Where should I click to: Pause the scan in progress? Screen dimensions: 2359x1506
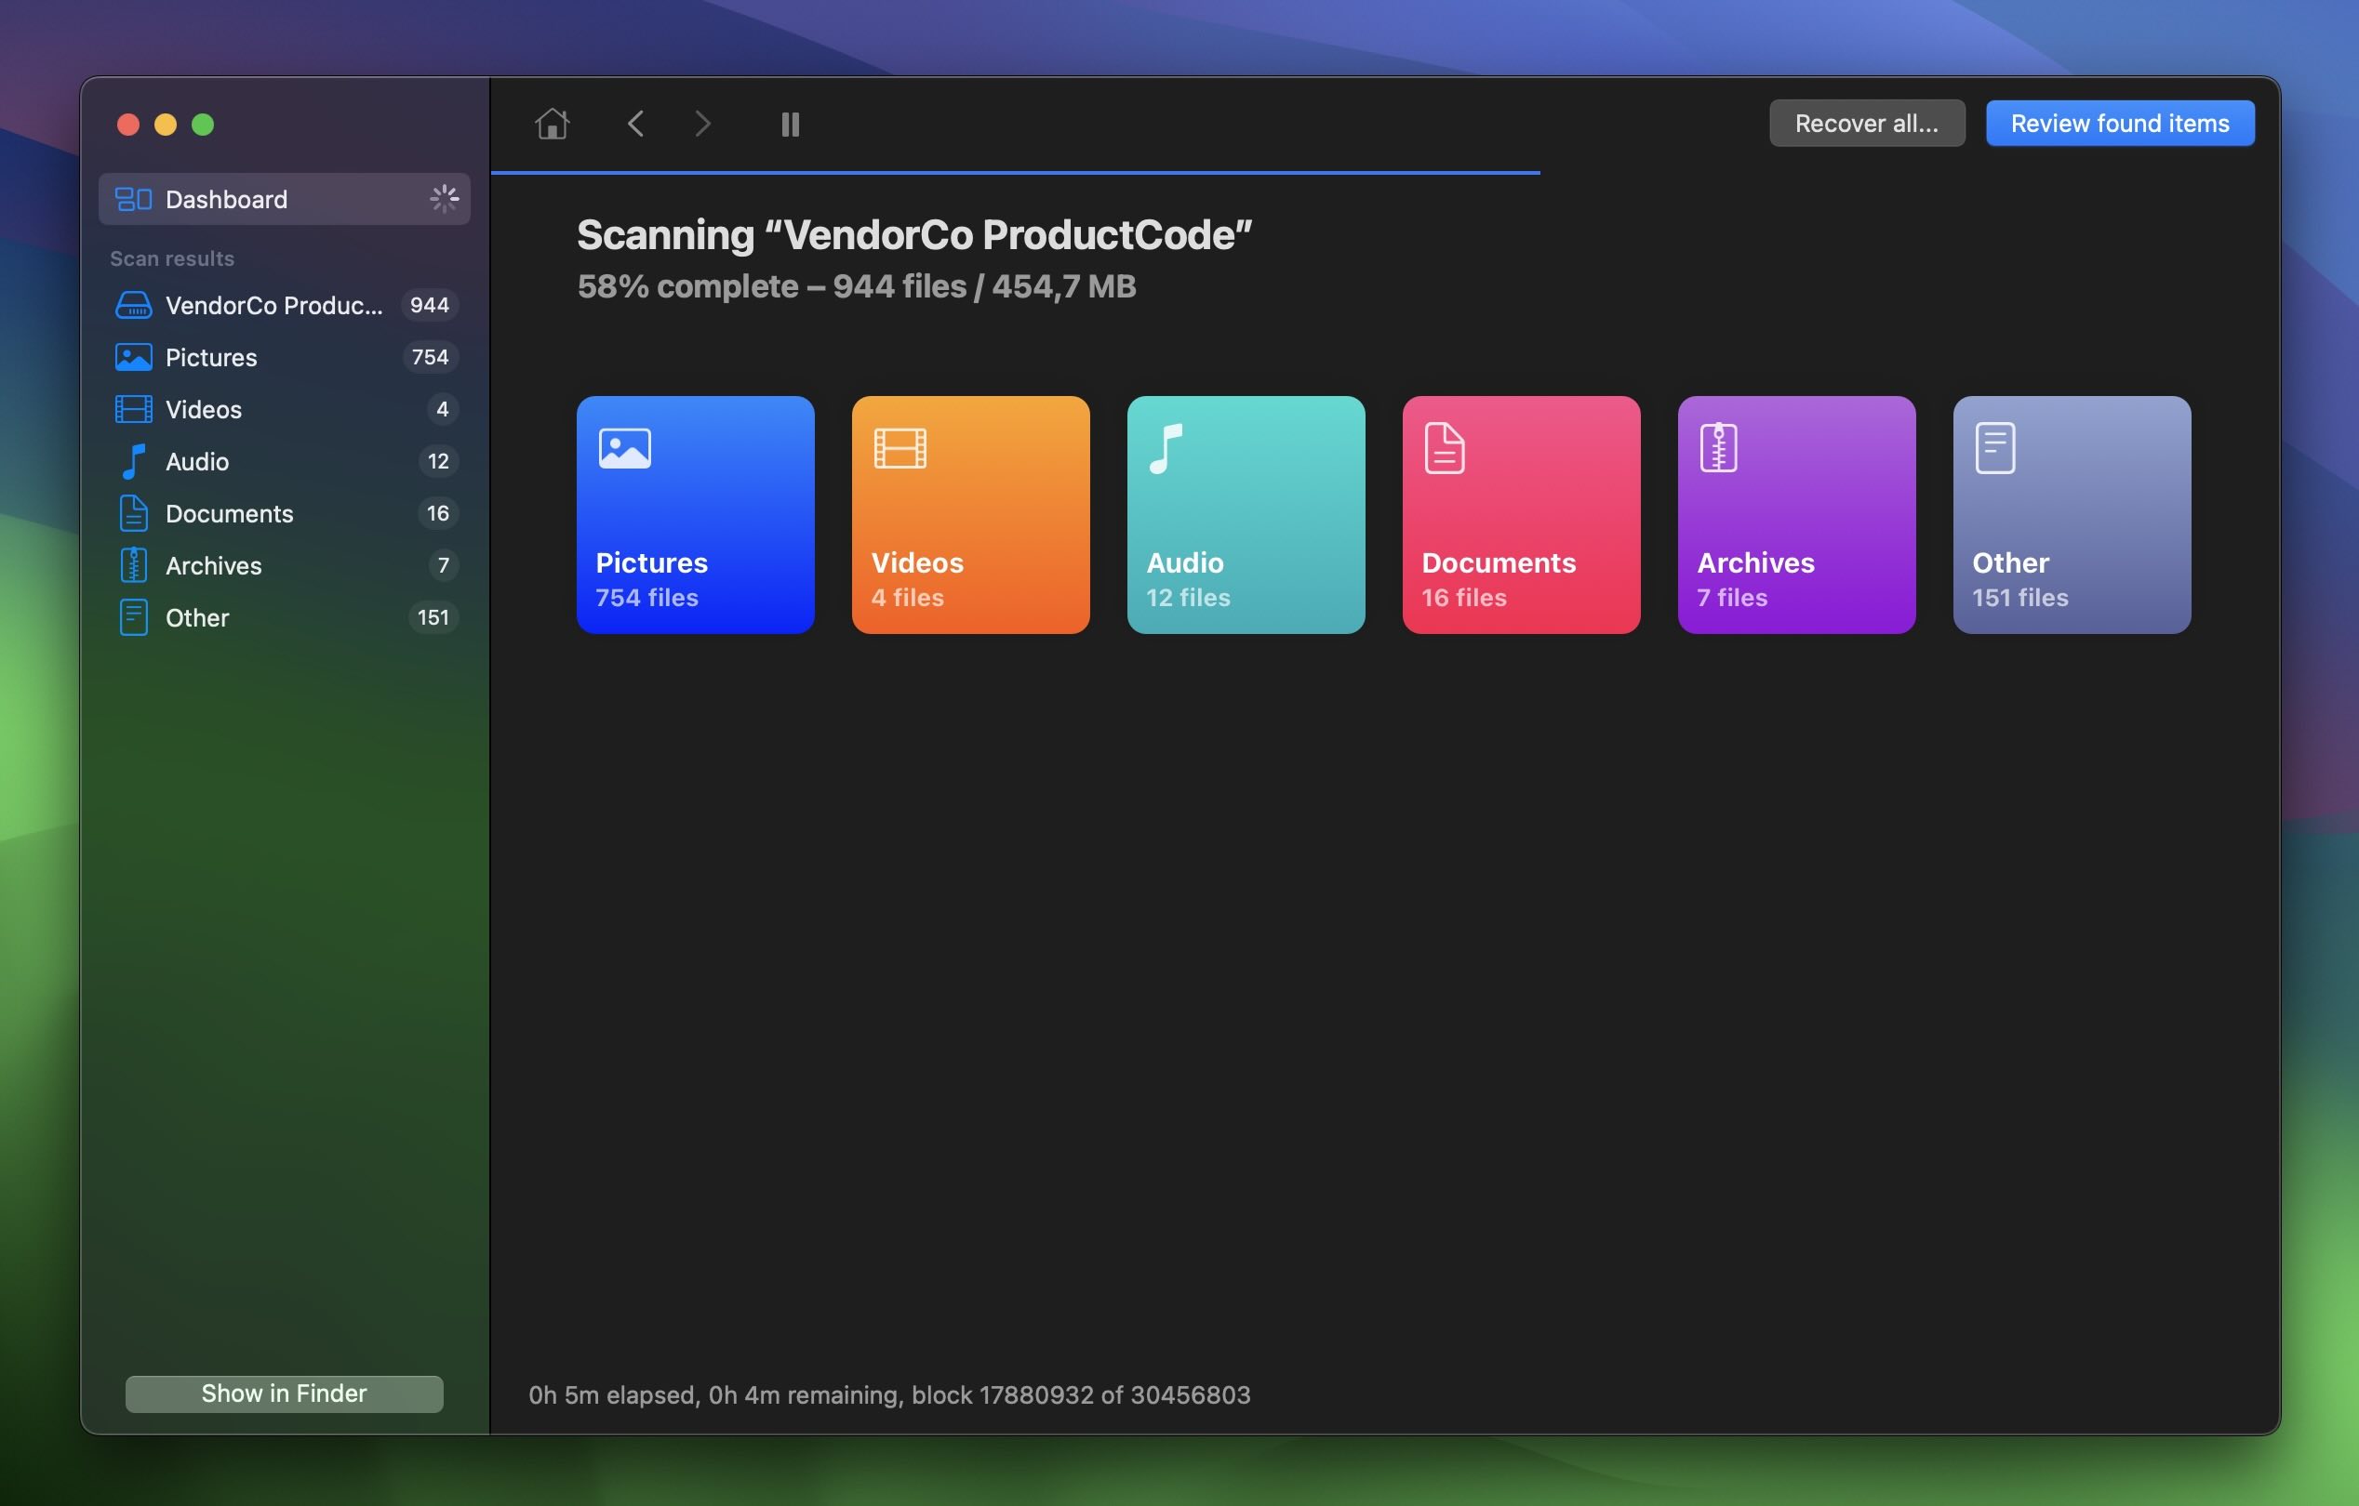pyautogui.click(x=790, y=125)
